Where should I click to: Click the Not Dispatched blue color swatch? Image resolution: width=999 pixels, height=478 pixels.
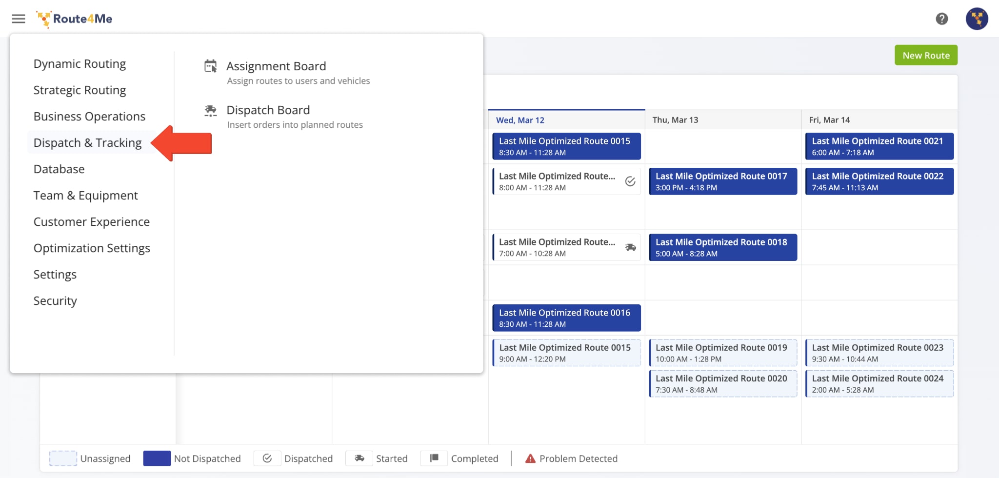(156, 458)
